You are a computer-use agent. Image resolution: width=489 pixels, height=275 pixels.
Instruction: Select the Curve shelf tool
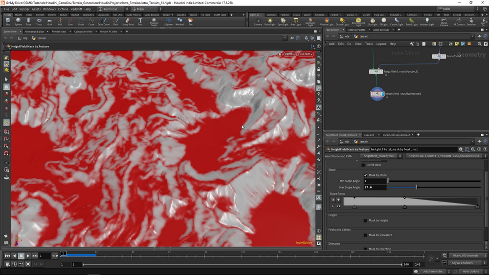coord(91,21)
